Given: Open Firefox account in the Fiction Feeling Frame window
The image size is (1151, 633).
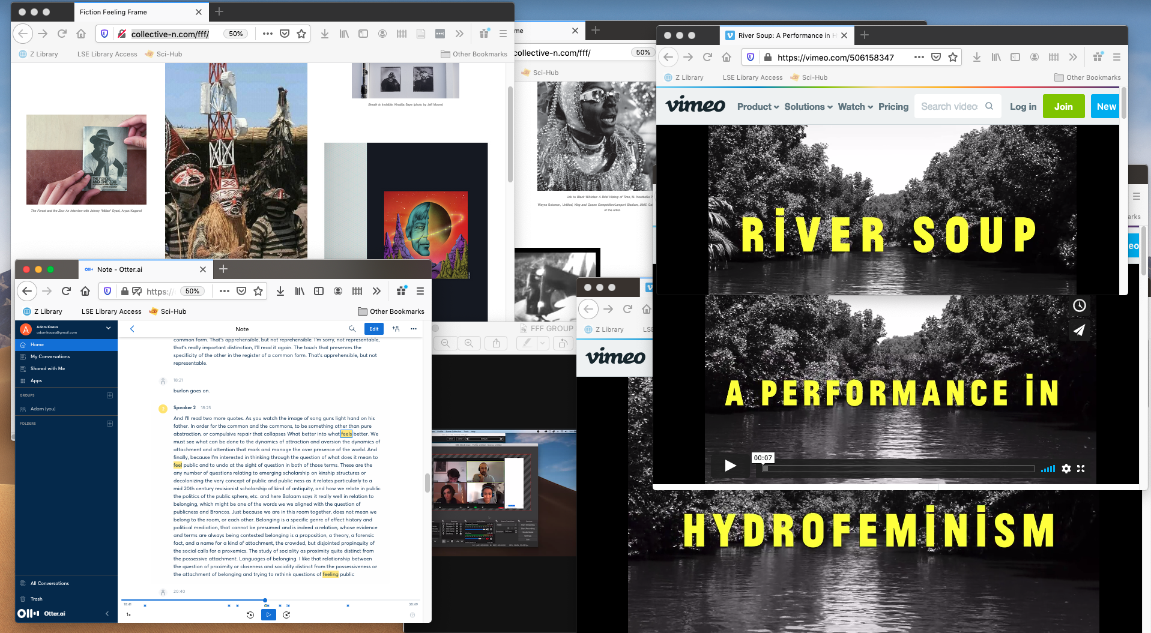Looking at the screenshot, I should 382,34.
